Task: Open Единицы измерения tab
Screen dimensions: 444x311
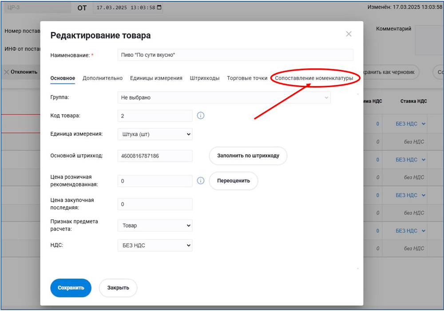Action: 156,78
